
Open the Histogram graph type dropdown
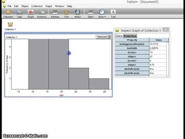point(103,37)
